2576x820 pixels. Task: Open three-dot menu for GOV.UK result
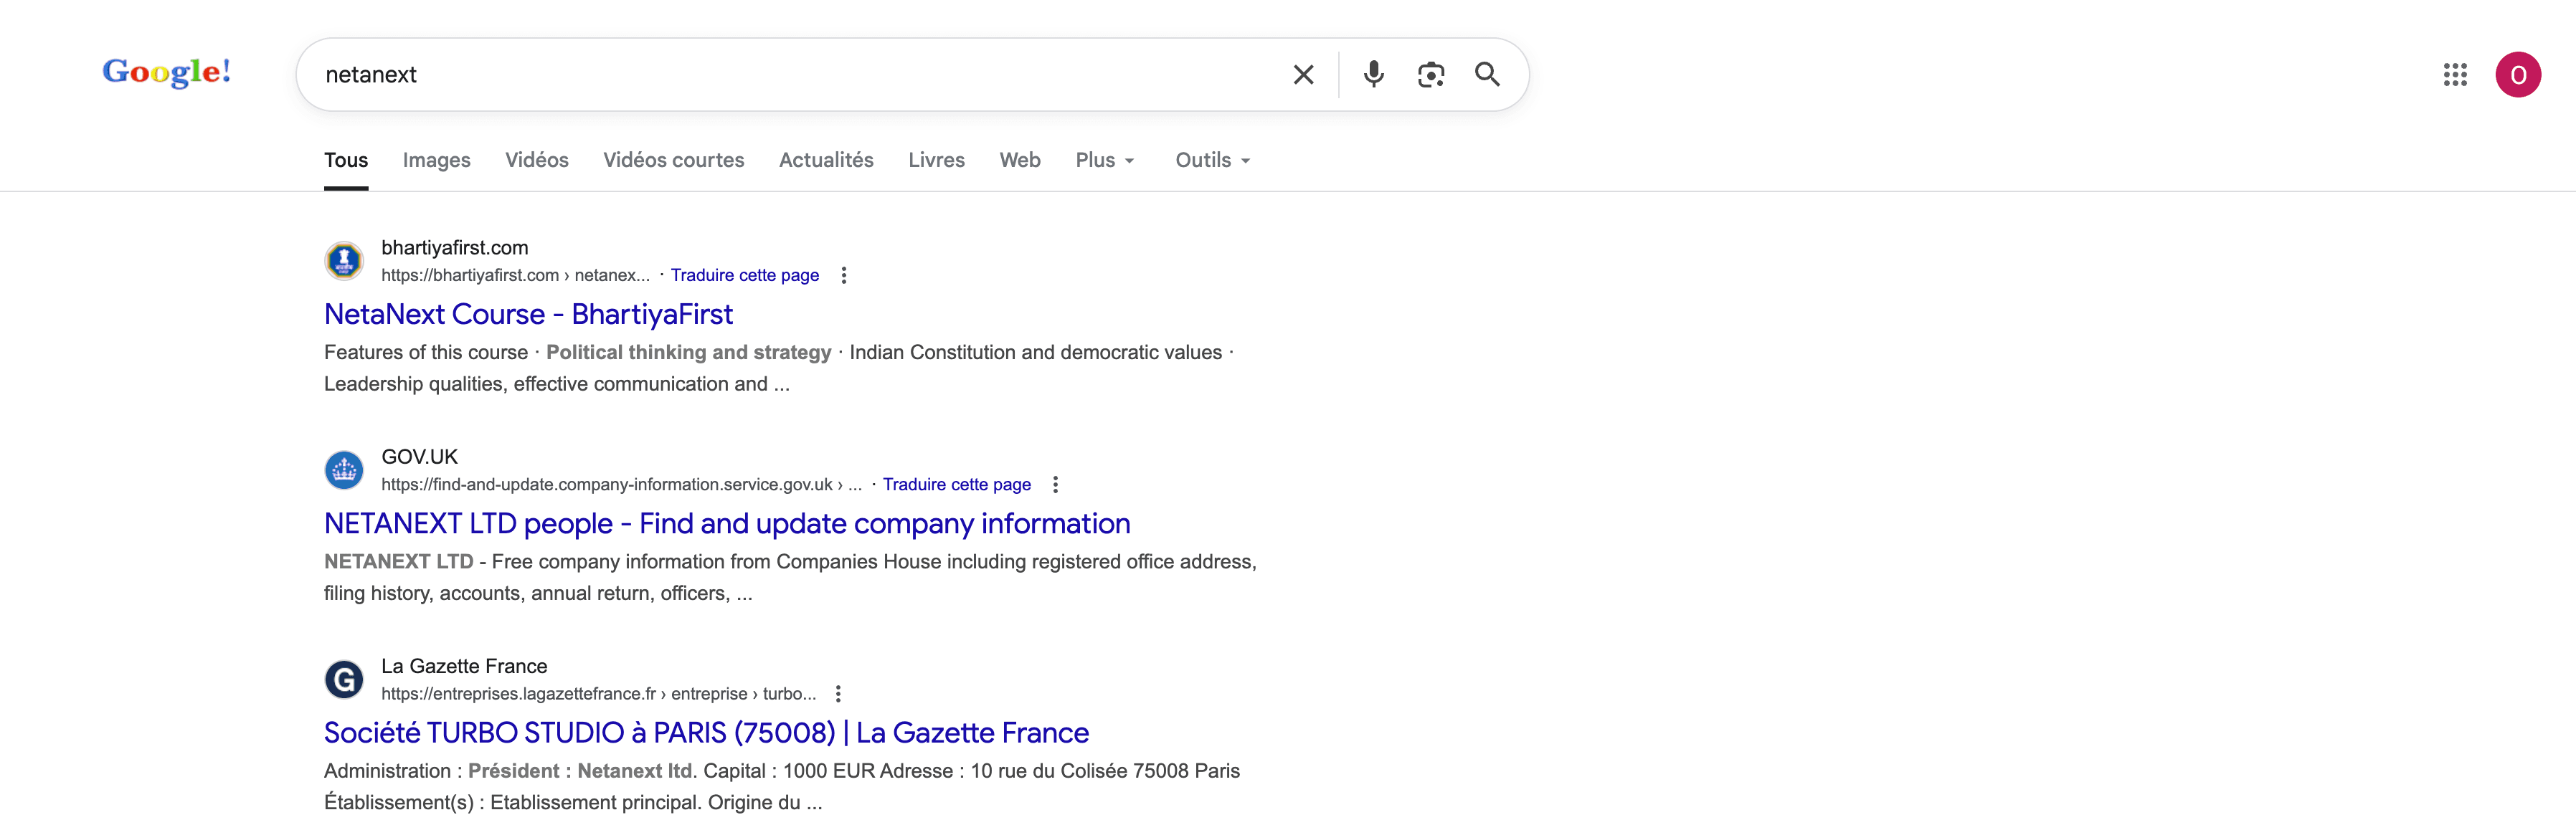[1055, 485]
